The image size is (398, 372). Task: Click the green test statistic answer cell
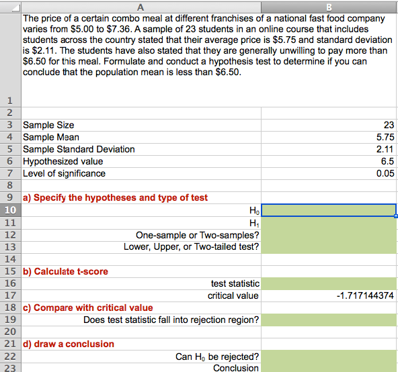(329, 283)
